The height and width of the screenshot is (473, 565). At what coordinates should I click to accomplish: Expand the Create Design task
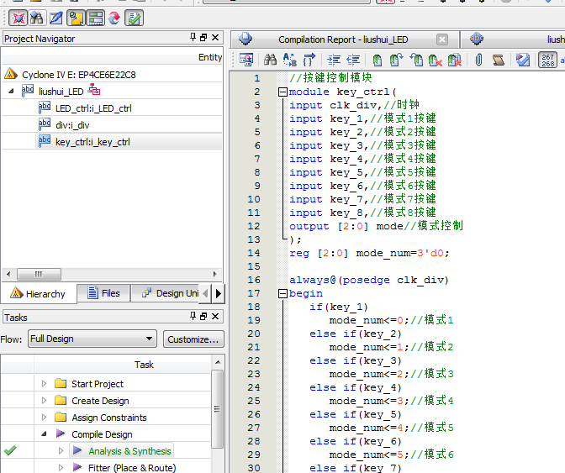pos(44,400)
